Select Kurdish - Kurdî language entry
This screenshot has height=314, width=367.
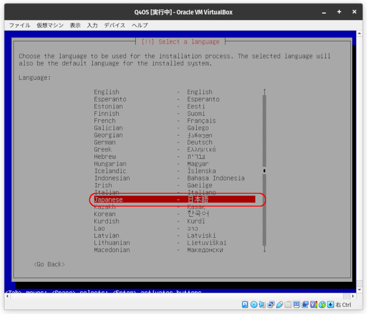(175, 221)
